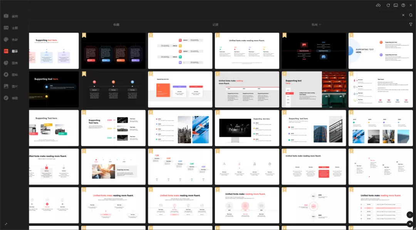
Task: Open the 案例 section in the sidebar
Action: coord(11,16)
